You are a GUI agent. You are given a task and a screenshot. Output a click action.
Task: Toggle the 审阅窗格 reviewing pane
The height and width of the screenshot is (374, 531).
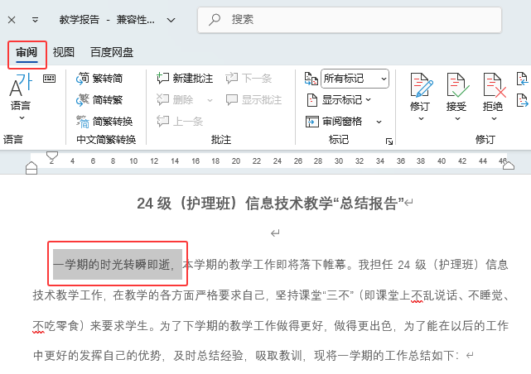pyautogui.click(x=334, y=122)
